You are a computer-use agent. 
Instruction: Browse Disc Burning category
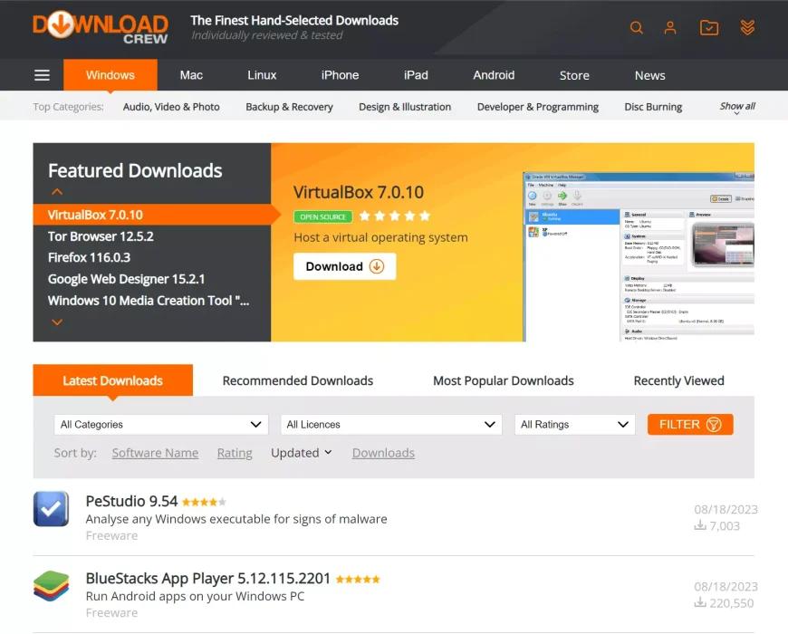(x=653, y=107)
